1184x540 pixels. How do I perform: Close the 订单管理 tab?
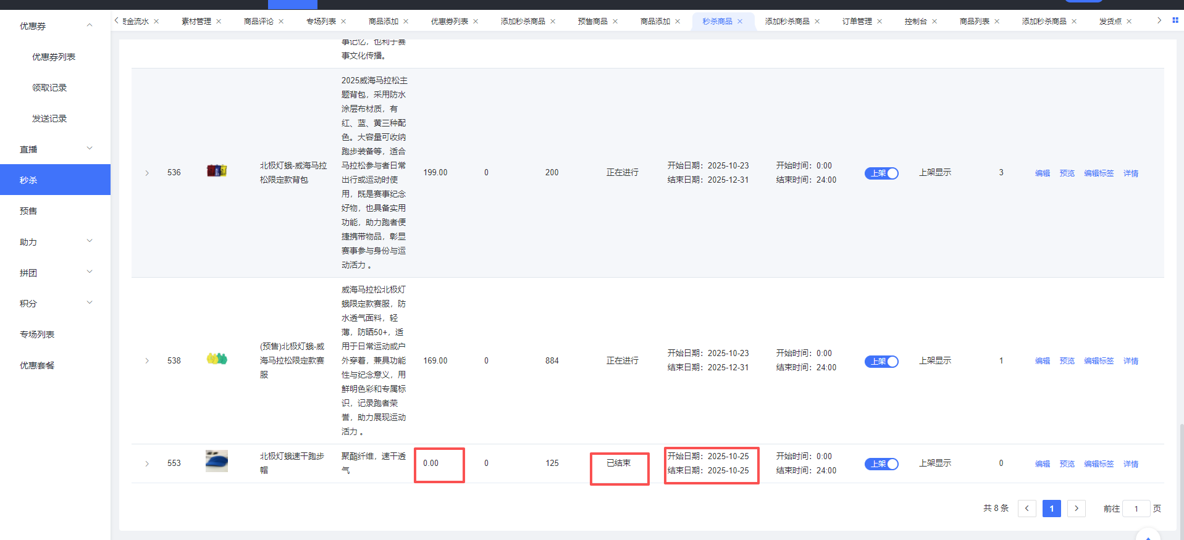tap(880, 22)
